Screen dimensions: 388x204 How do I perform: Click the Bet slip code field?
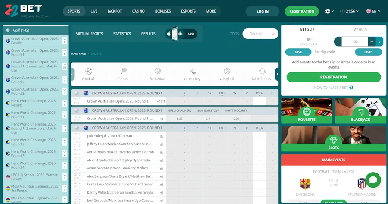point(333,52)
